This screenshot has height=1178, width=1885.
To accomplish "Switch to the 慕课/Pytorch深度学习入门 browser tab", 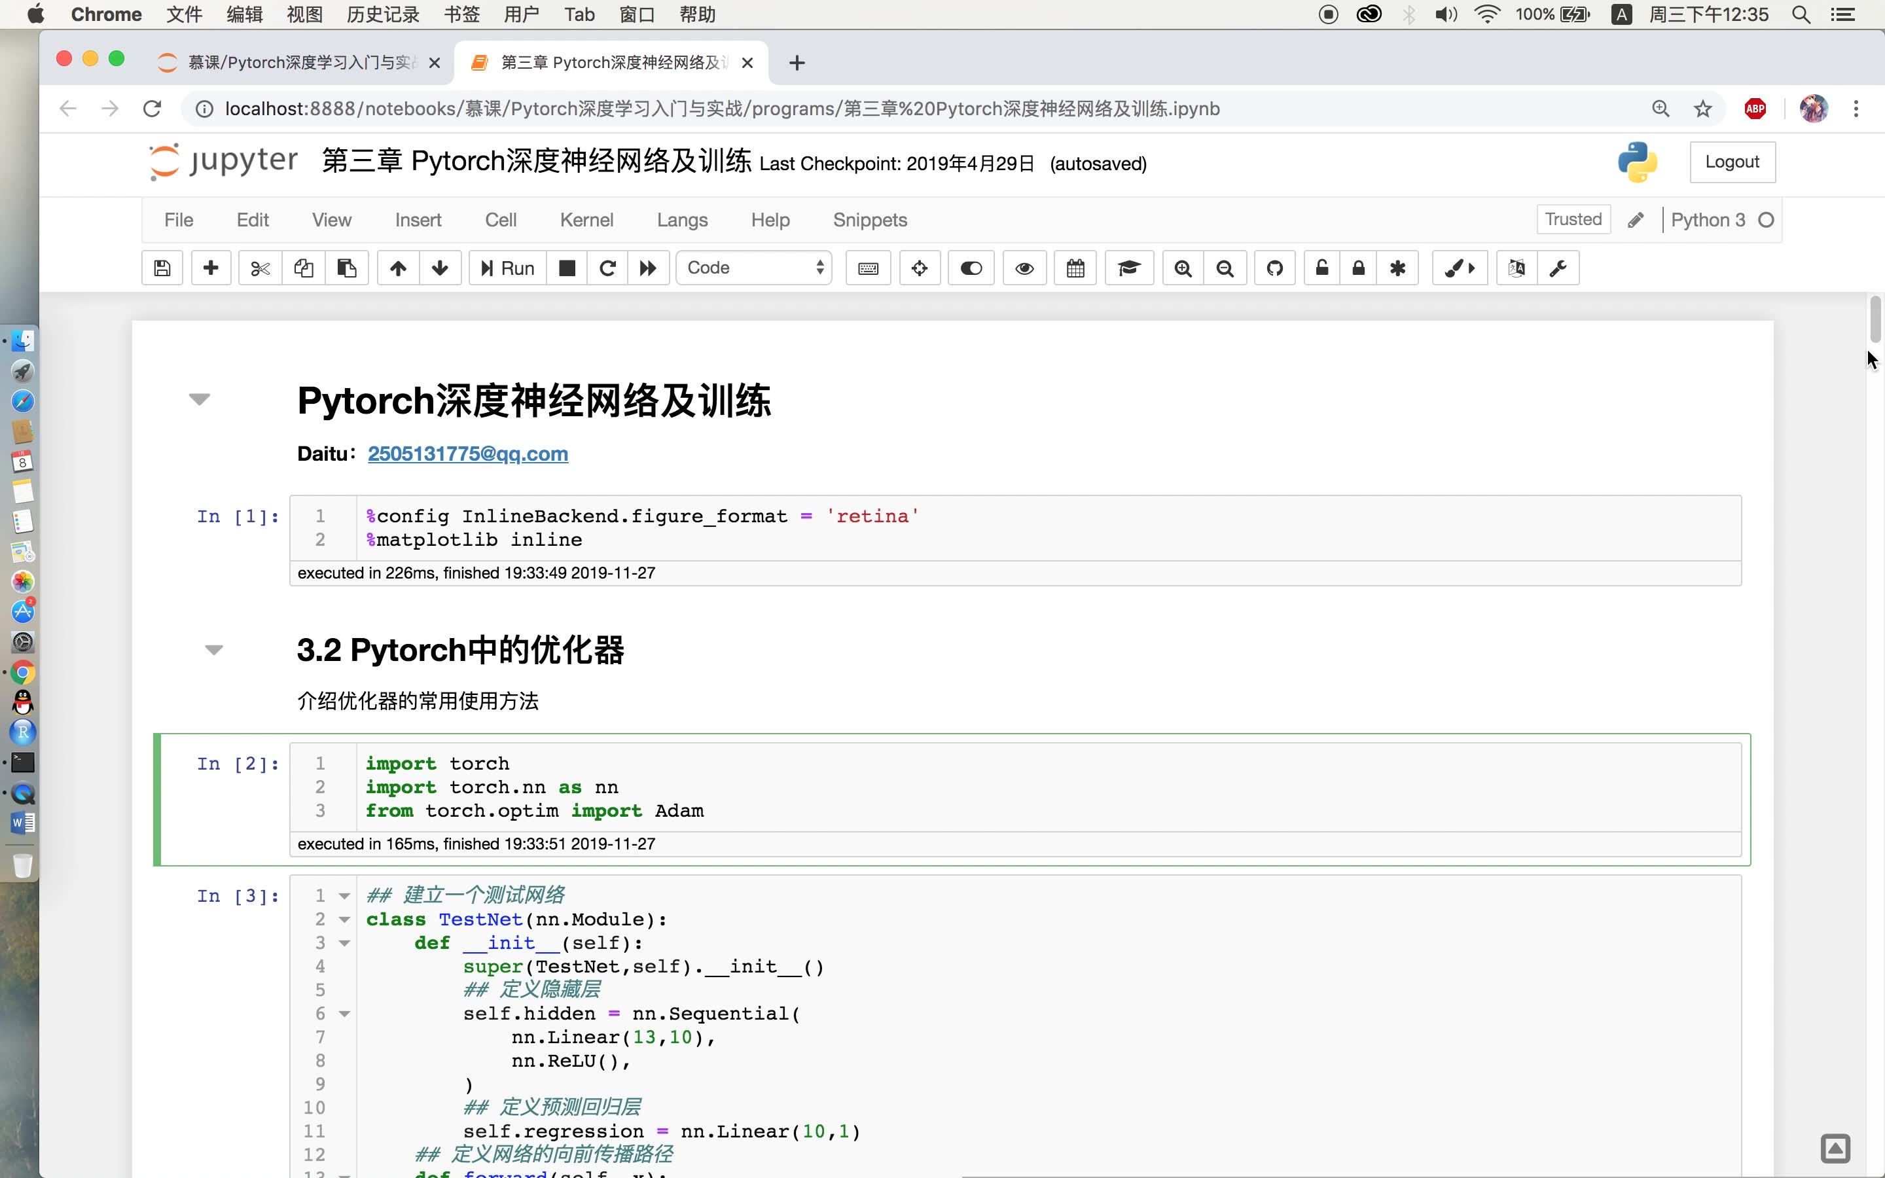I will click(288, 62).
